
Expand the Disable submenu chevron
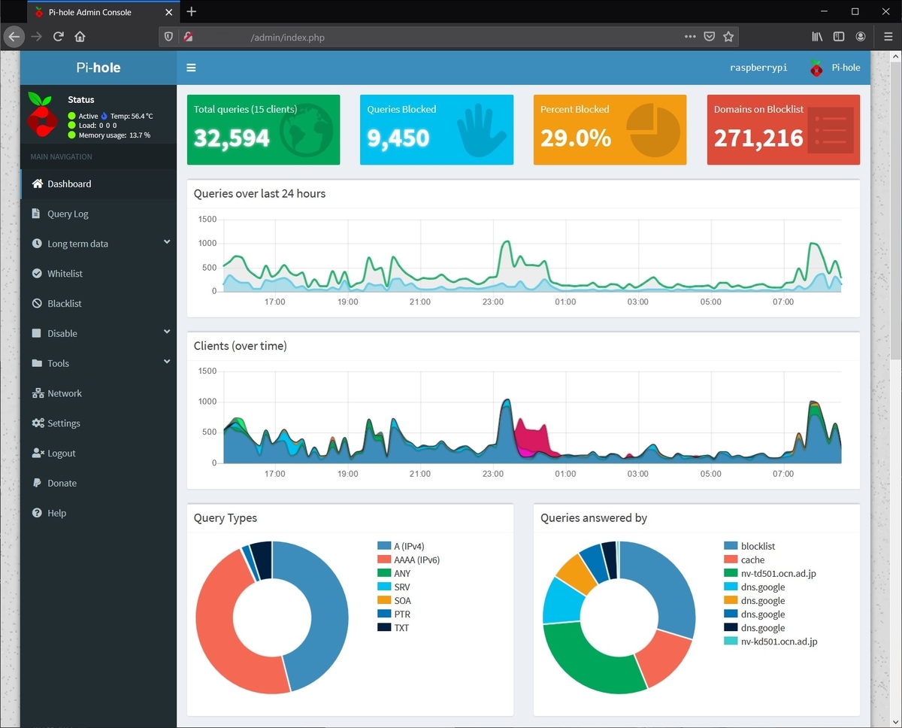tap(167, 332)
